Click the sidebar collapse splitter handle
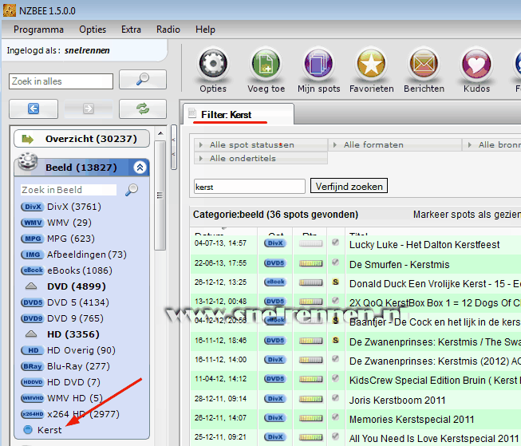The width and height of the screenshot is (521, 446). [173, 147]
